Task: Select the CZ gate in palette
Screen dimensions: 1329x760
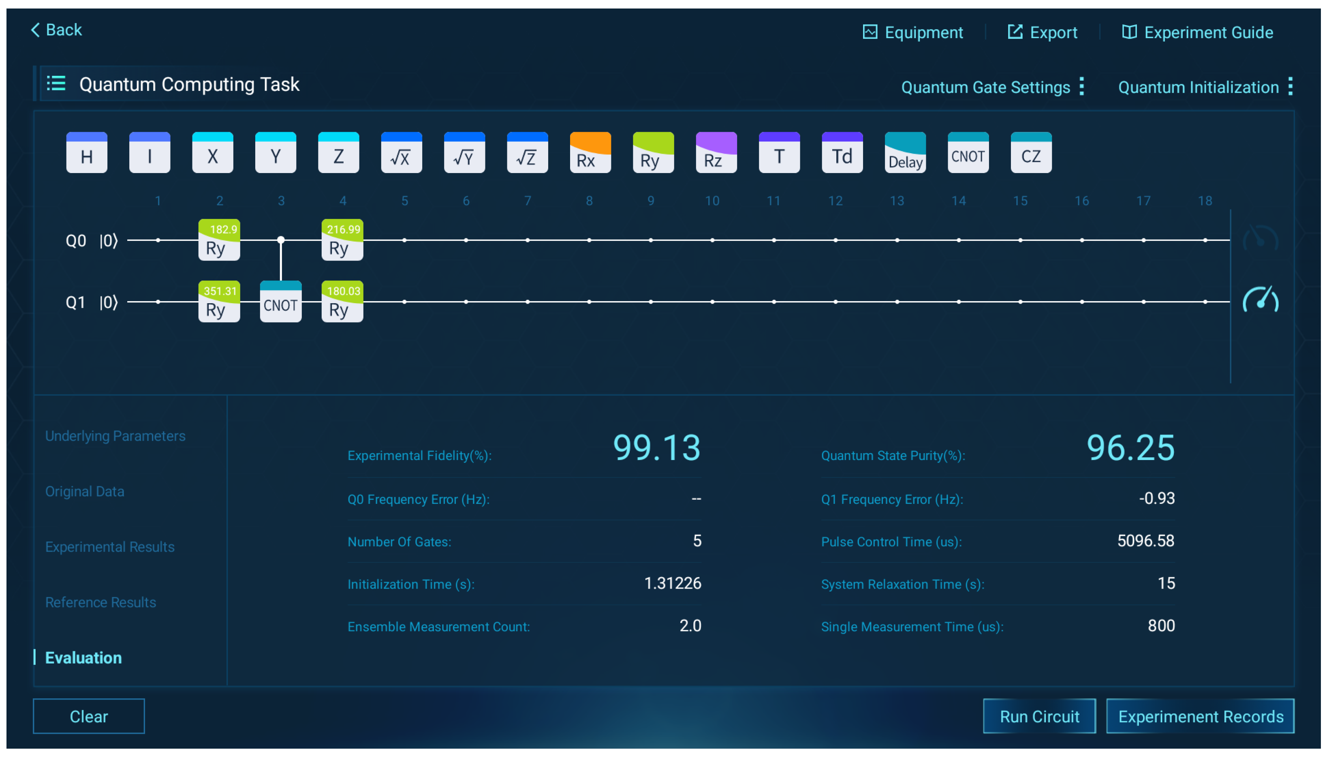Action: point(1030,152)
